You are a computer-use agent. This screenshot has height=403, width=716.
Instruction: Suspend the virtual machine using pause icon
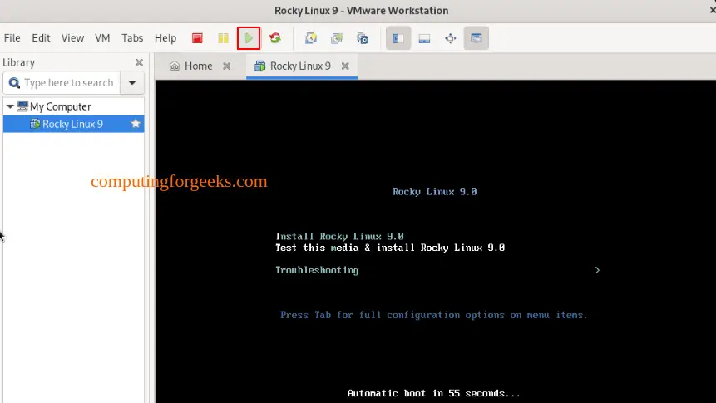click(x=223, y=38)
